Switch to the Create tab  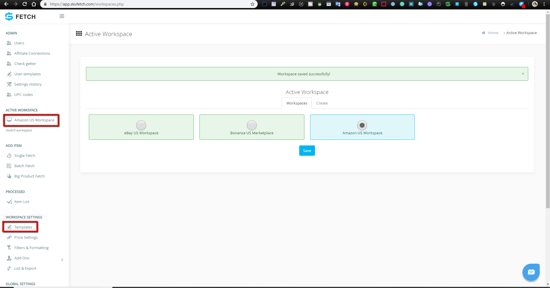tap(322, 103)
